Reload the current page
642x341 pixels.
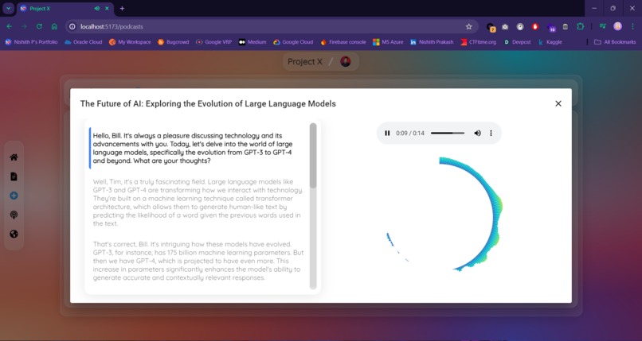[x=39, y=26]
